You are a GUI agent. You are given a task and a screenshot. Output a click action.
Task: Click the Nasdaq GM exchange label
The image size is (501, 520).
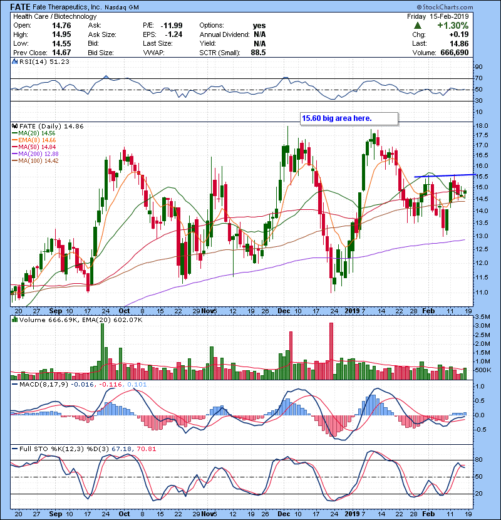[121, 8]
